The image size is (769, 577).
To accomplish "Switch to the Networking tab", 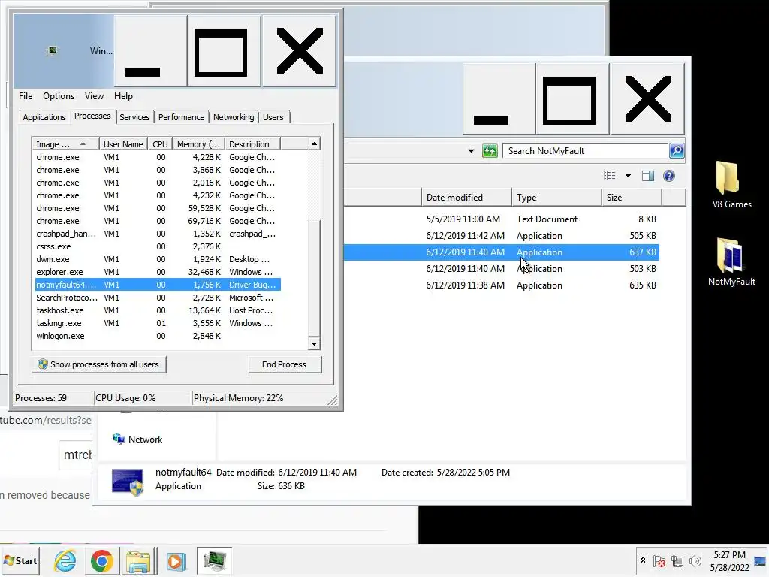I will pos(234,117).
